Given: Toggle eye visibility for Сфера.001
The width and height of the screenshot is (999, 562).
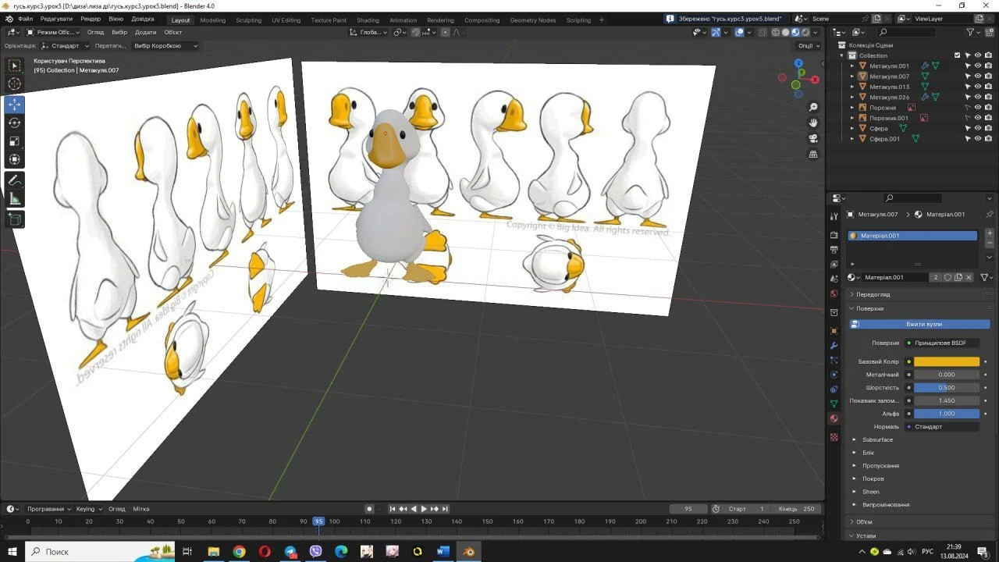Looking at the screenshot, I should [x=978, y=139].
